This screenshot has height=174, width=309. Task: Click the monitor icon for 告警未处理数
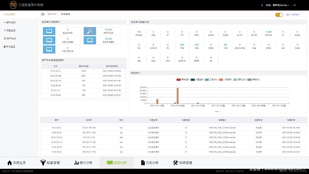coord(90,40)
